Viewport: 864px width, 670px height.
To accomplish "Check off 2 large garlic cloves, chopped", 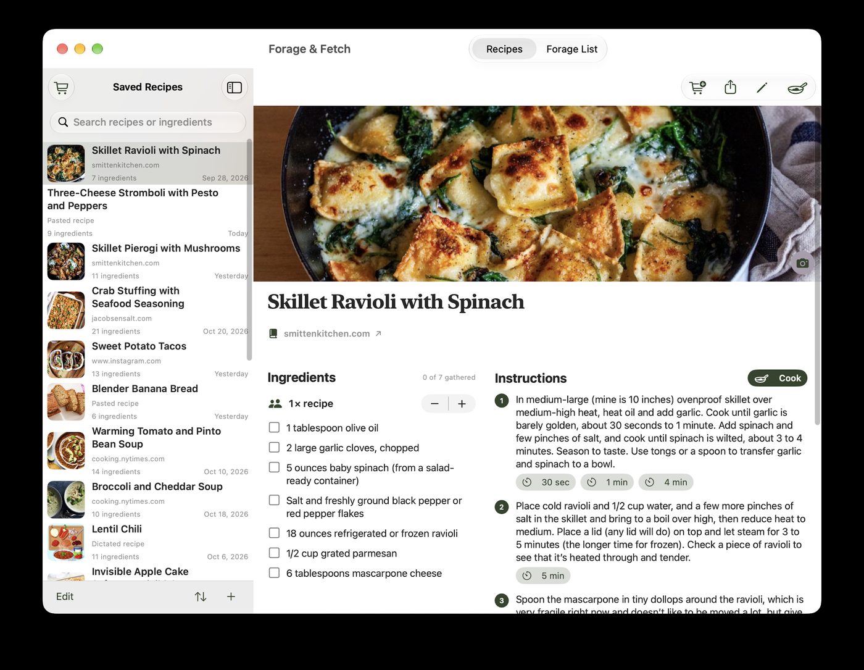I will point(275,447).
